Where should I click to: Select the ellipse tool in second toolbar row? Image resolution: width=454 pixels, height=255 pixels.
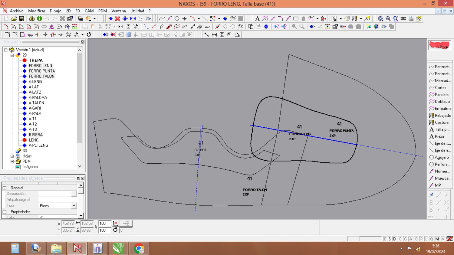point(44,27)
